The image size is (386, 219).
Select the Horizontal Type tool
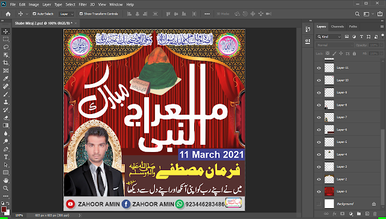(5, 157)
